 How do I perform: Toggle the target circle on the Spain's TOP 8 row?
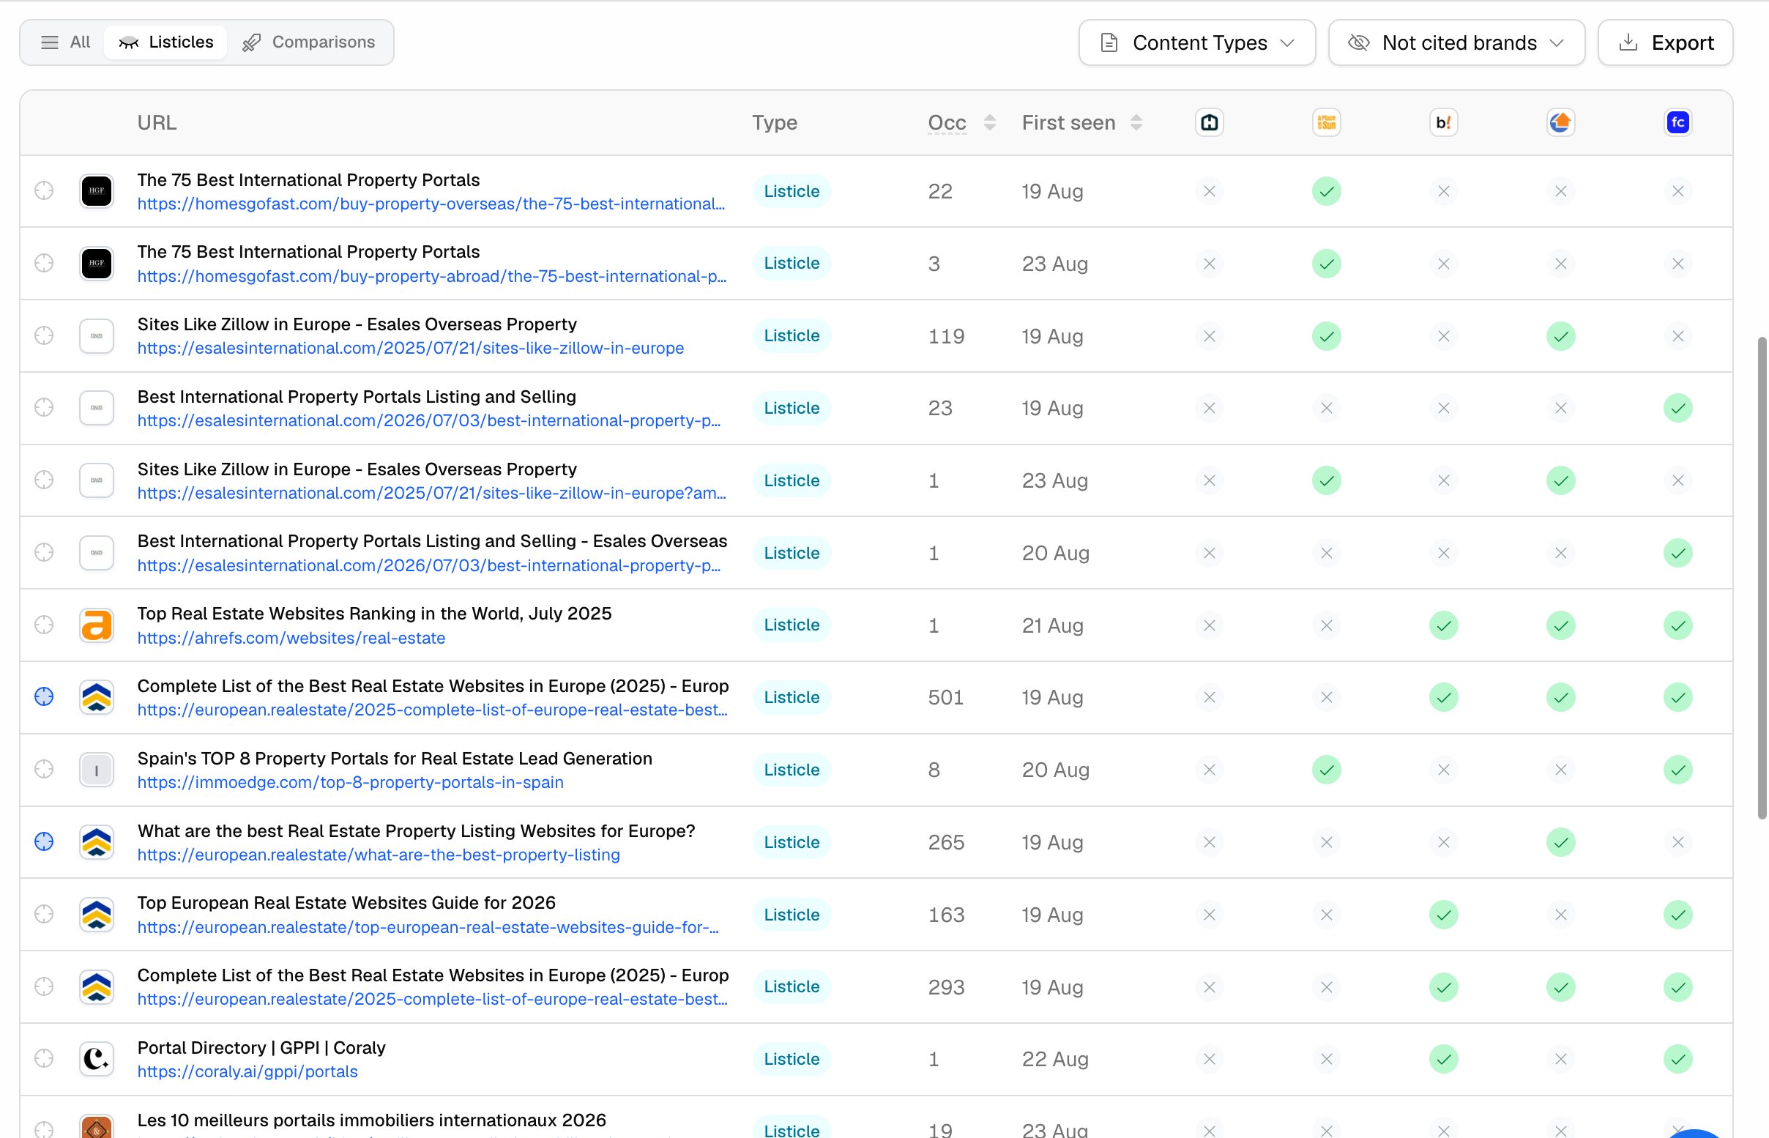pyautogui.click(x=45, y=769)
